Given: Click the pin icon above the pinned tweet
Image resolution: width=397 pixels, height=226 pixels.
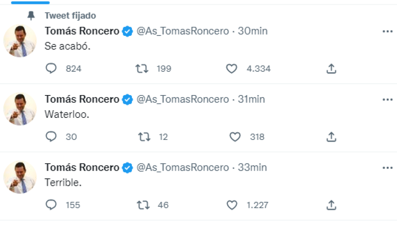Looking at the screenshot, I should (x=31, y=15).
